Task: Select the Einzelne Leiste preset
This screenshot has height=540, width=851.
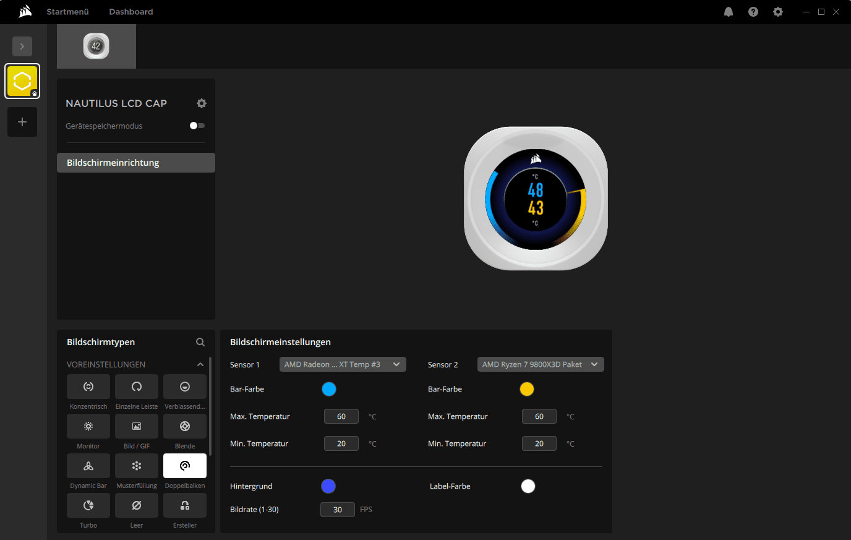Action: point(137,387)
